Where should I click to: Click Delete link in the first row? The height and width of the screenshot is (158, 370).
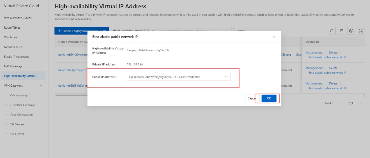[333, 53]
